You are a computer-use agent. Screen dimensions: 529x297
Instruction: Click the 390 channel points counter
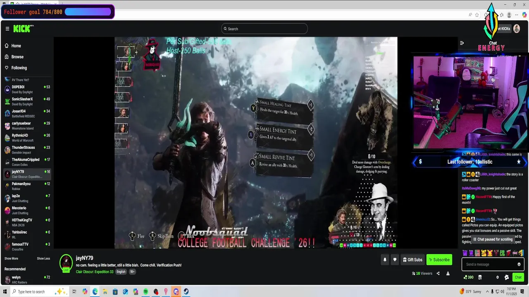(469, 278)
